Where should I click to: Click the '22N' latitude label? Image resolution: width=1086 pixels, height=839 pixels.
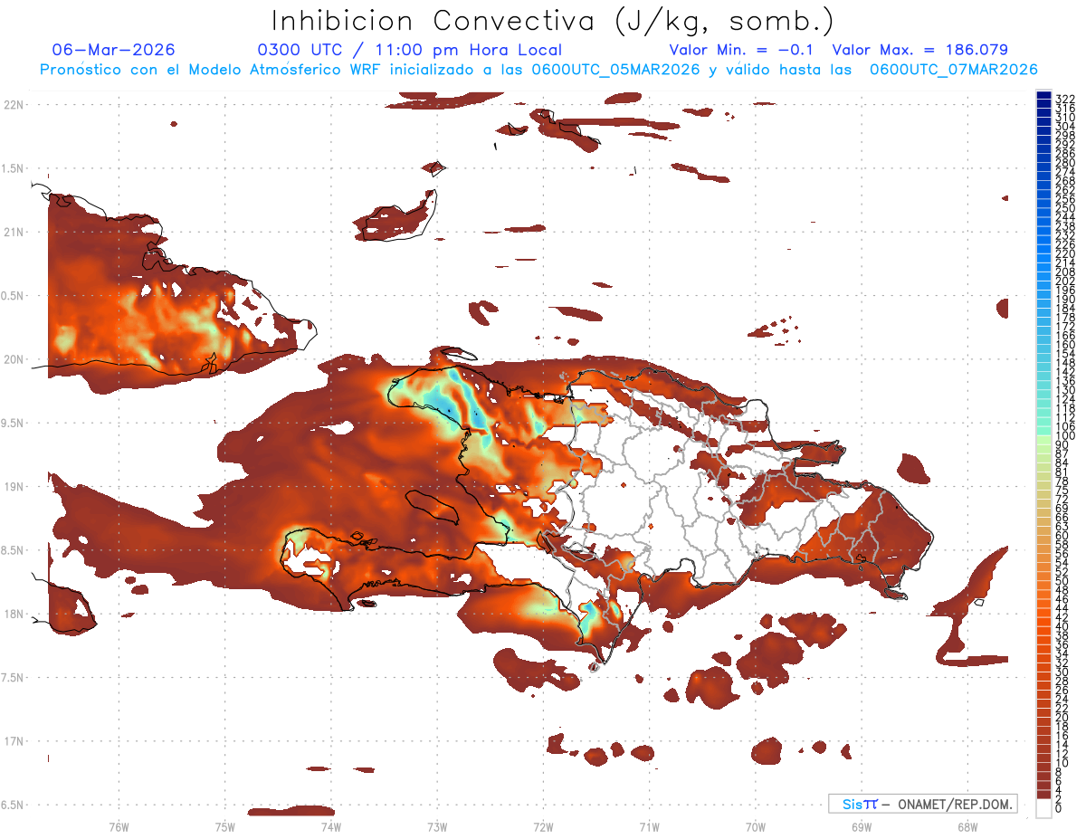coord(14,104)
